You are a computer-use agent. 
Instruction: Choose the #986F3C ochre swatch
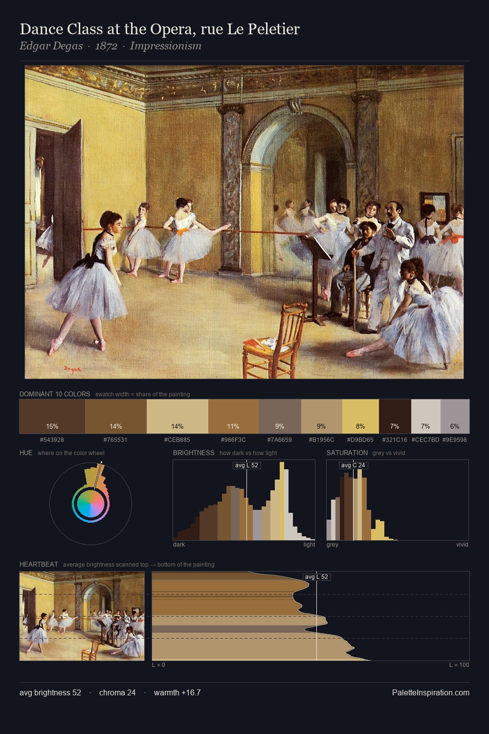[x=233, y=416]
